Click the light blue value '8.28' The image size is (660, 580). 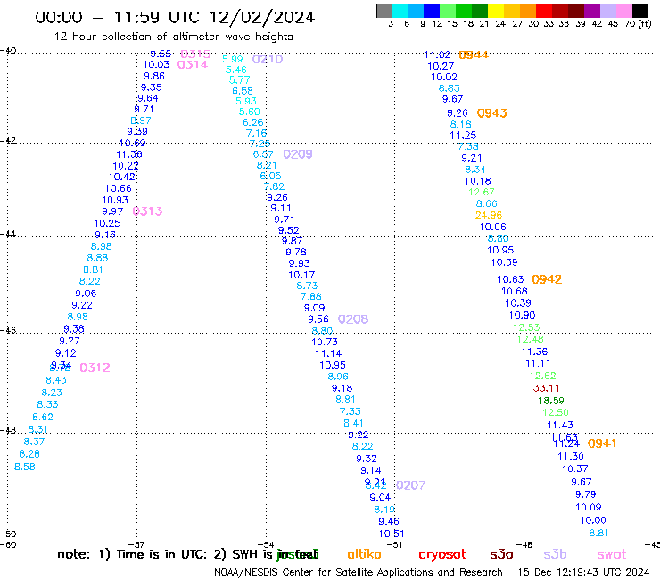click(x=29, y=454)
